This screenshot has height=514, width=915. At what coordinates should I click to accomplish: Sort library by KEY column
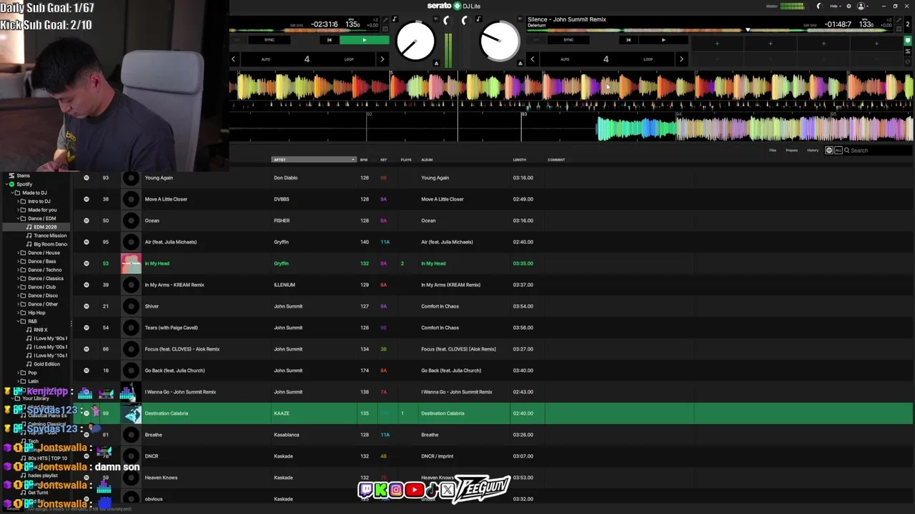tap(384, 160)
